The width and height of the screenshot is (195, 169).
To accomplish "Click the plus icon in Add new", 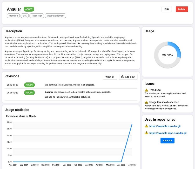I will coord(123,77).
